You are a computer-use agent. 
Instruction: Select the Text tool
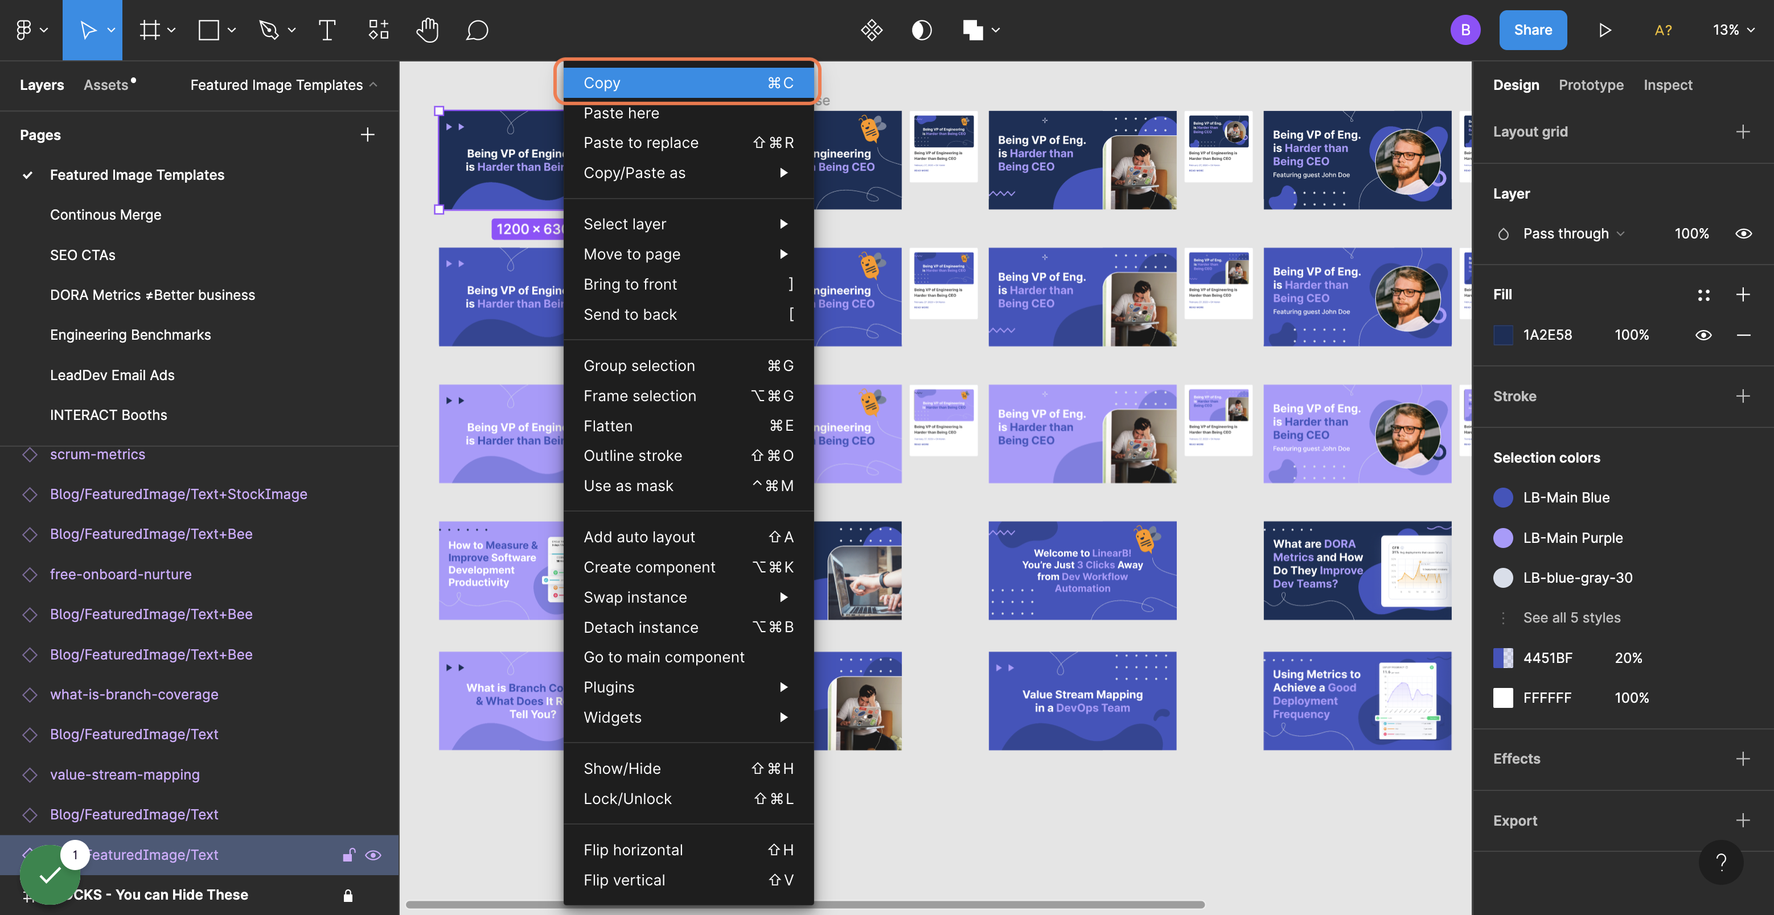pyautogui.click(x=327, y=30)
